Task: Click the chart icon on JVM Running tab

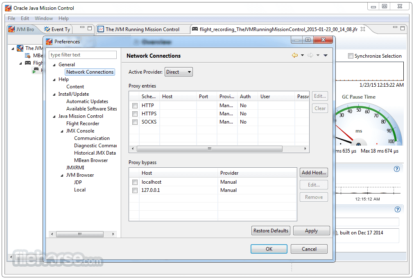Action: pos(101,29)
